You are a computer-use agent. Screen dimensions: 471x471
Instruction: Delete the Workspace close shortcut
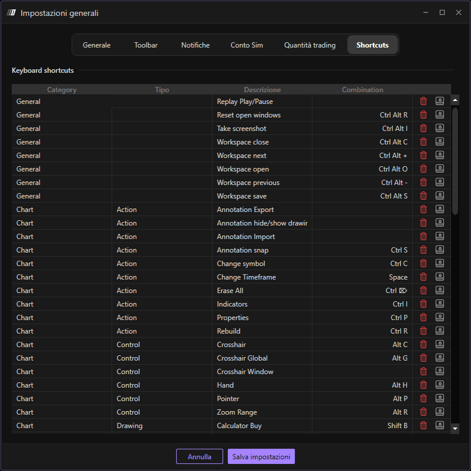423,142
